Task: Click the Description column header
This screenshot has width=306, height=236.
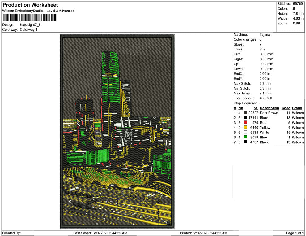Action: [x=269, y=108]
